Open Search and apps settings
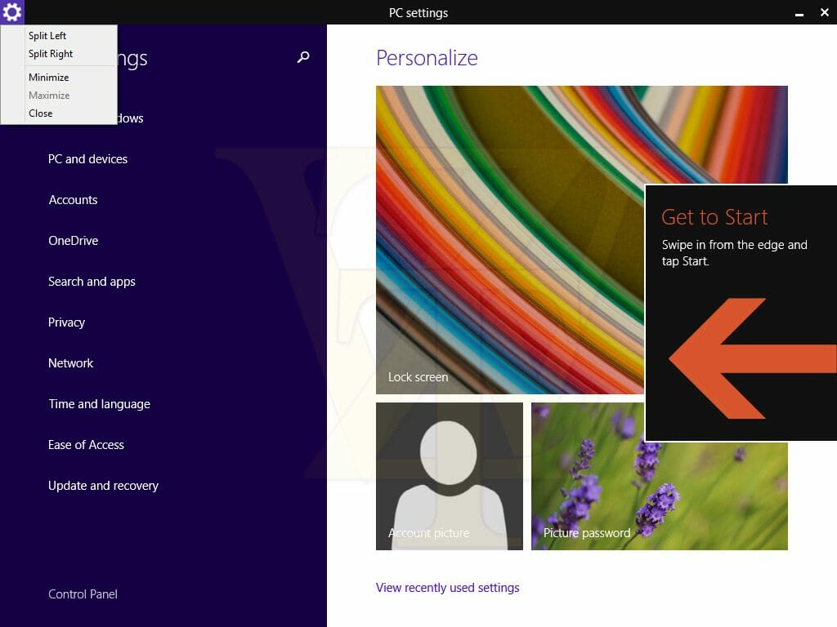Image resolution: width=837 pixels, height=627 pixels. click(x=92, y=282)
